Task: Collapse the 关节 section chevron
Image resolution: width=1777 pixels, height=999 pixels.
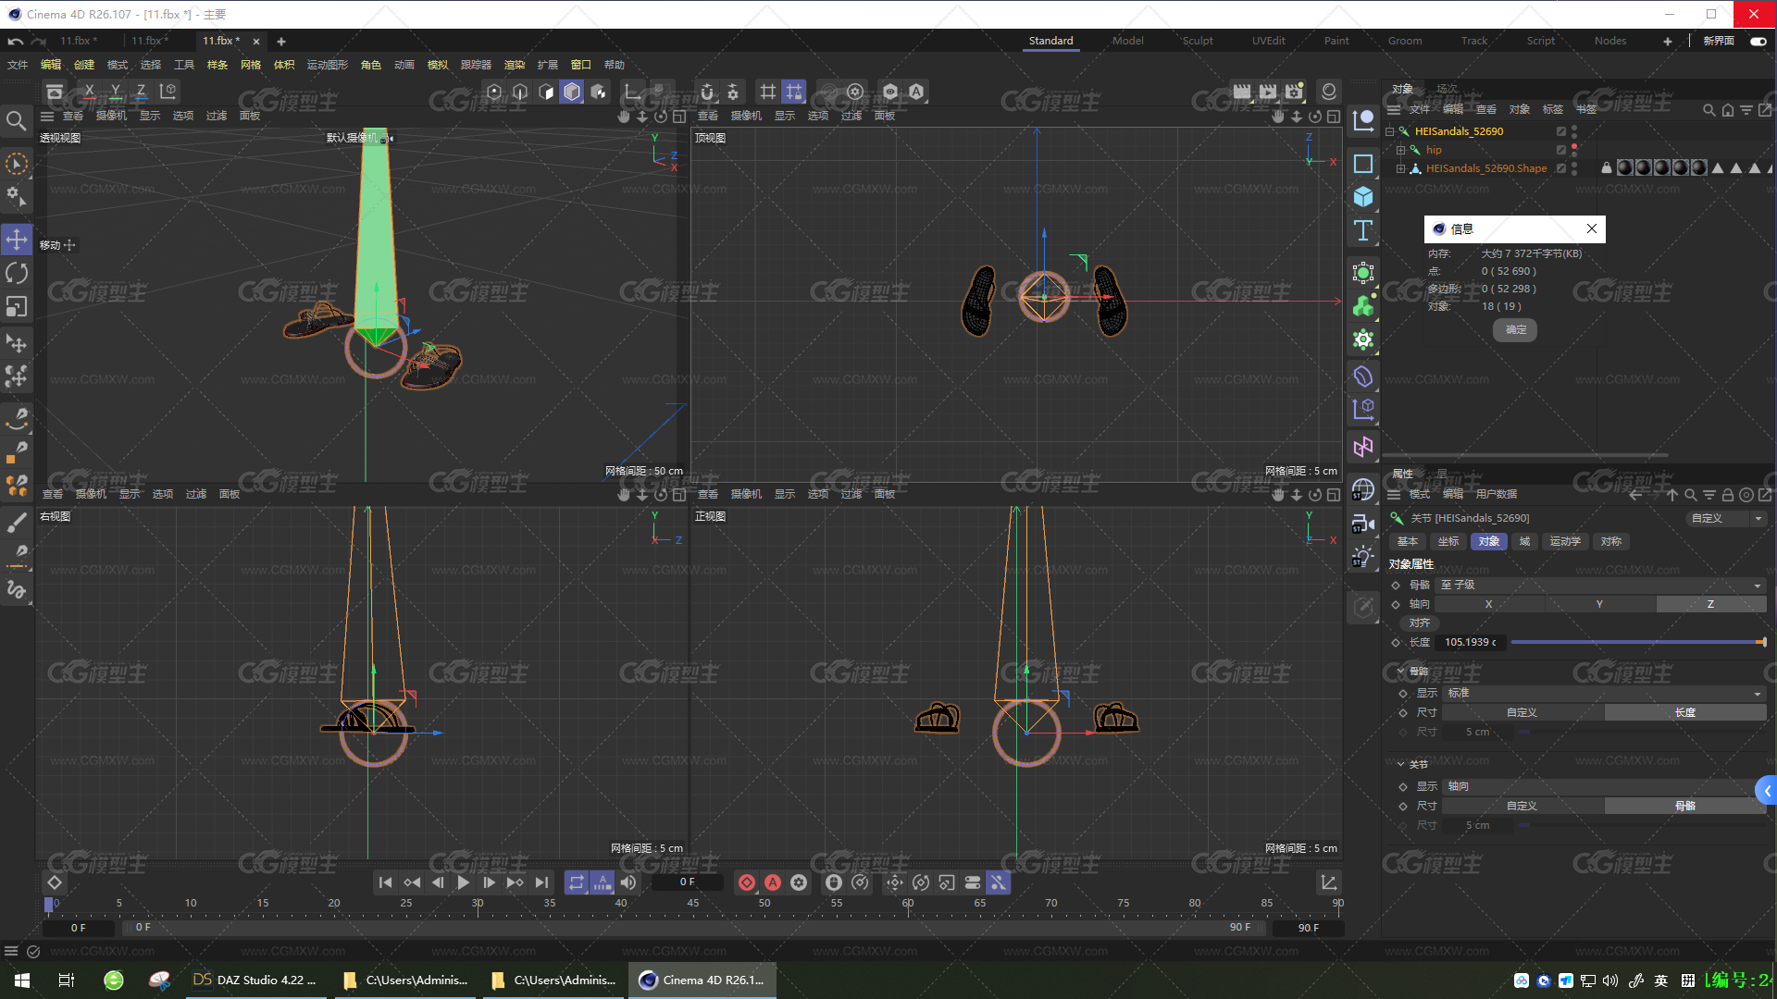Action: click(1400, 764)
